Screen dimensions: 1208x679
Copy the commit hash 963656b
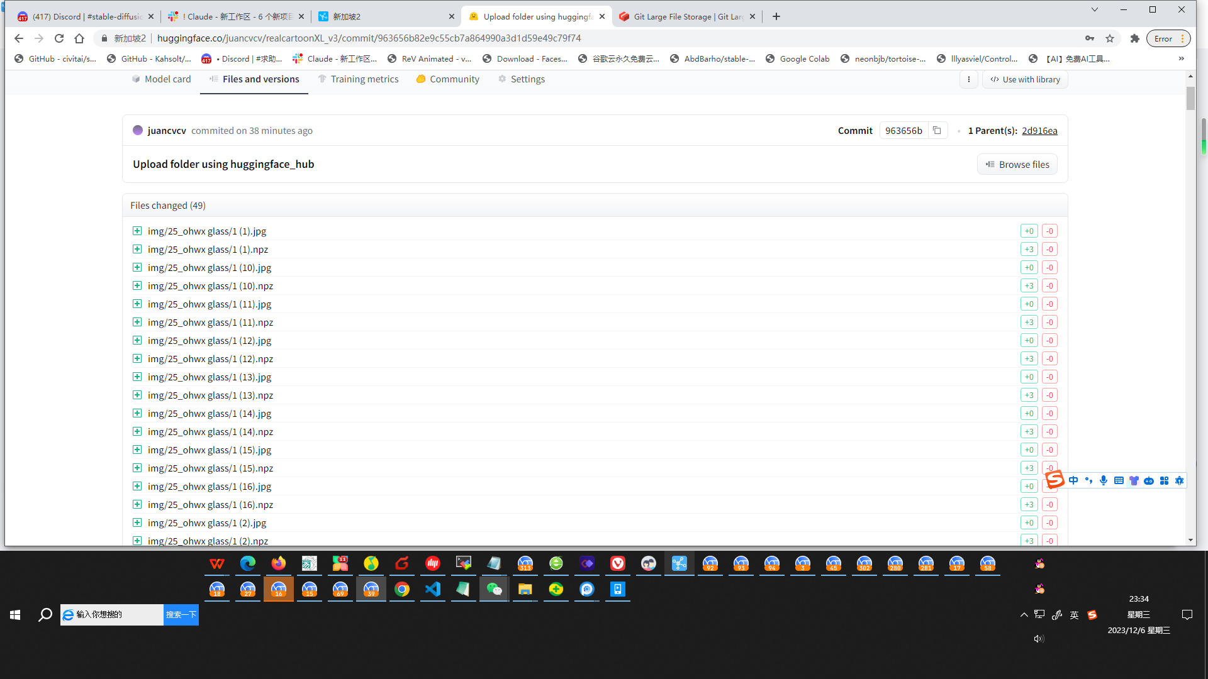click(937, 130)
